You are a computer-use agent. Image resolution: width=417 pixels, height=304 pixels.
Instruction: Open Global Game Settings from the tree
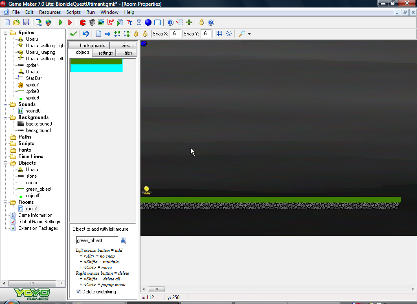click(39, 221)
